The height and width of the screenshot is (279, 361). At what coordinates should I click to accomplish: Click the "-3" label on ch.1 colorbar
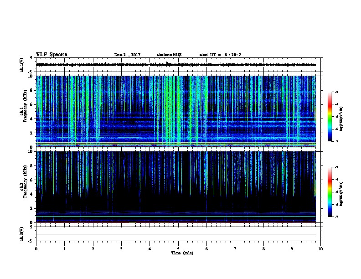(x=336, y=92)
